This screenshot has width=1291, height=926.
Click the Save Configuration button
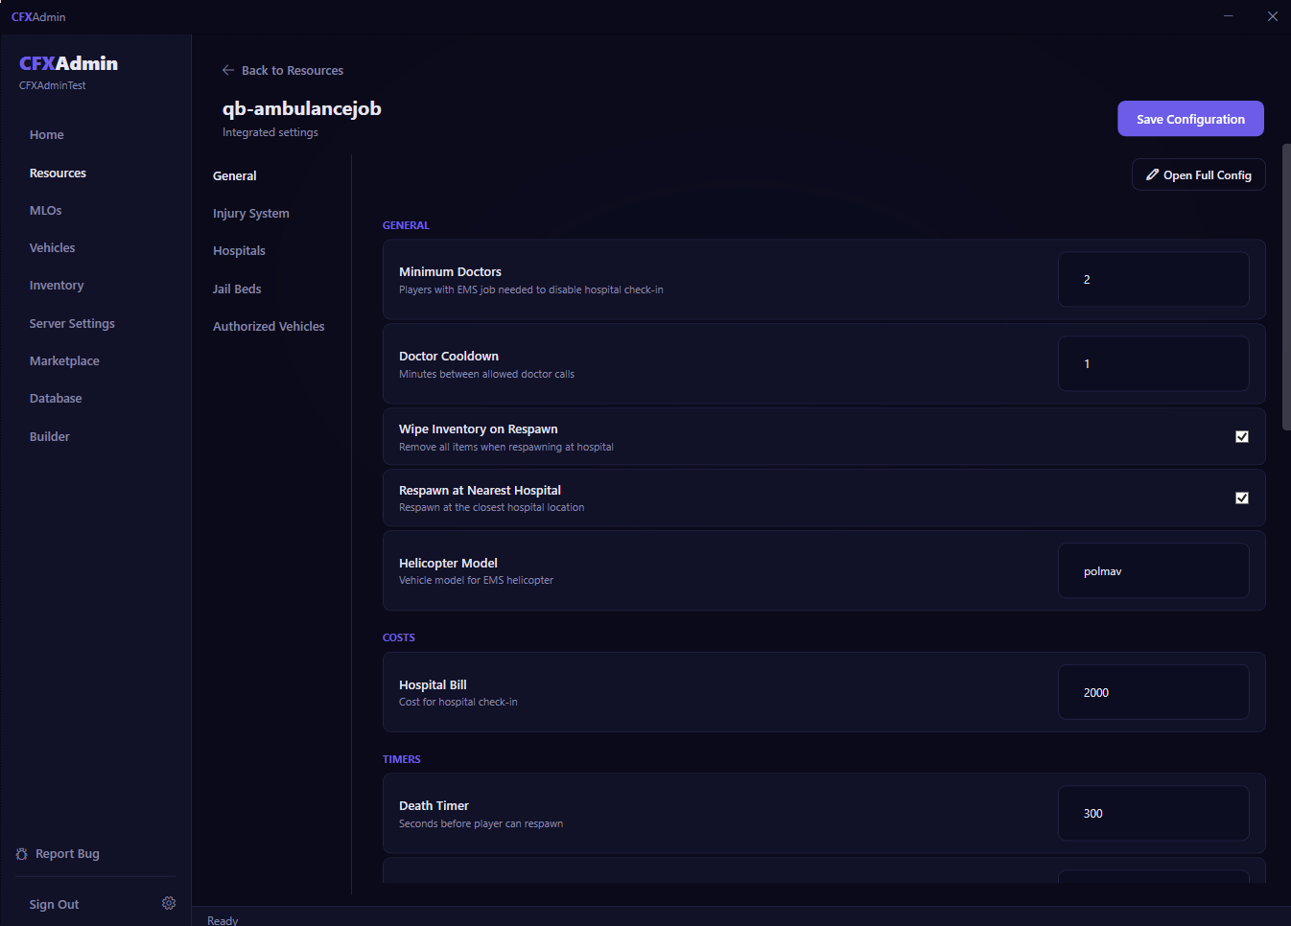1190,119
